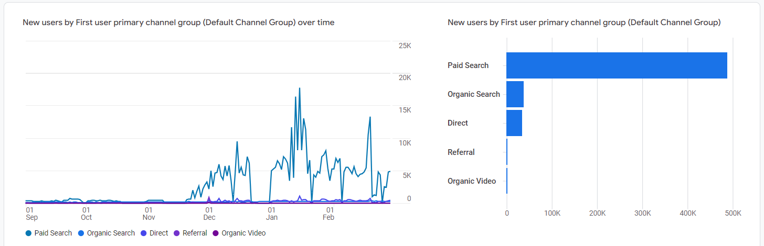Click the line chart title ending in 'over time'
764x246 pixels.
click(x=178, y=23)
